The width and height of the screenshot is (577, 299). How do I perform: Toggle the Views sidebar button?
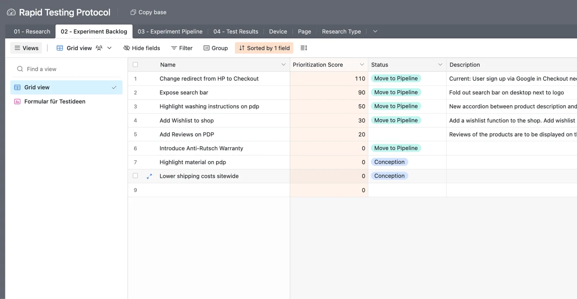click(26, 48)
